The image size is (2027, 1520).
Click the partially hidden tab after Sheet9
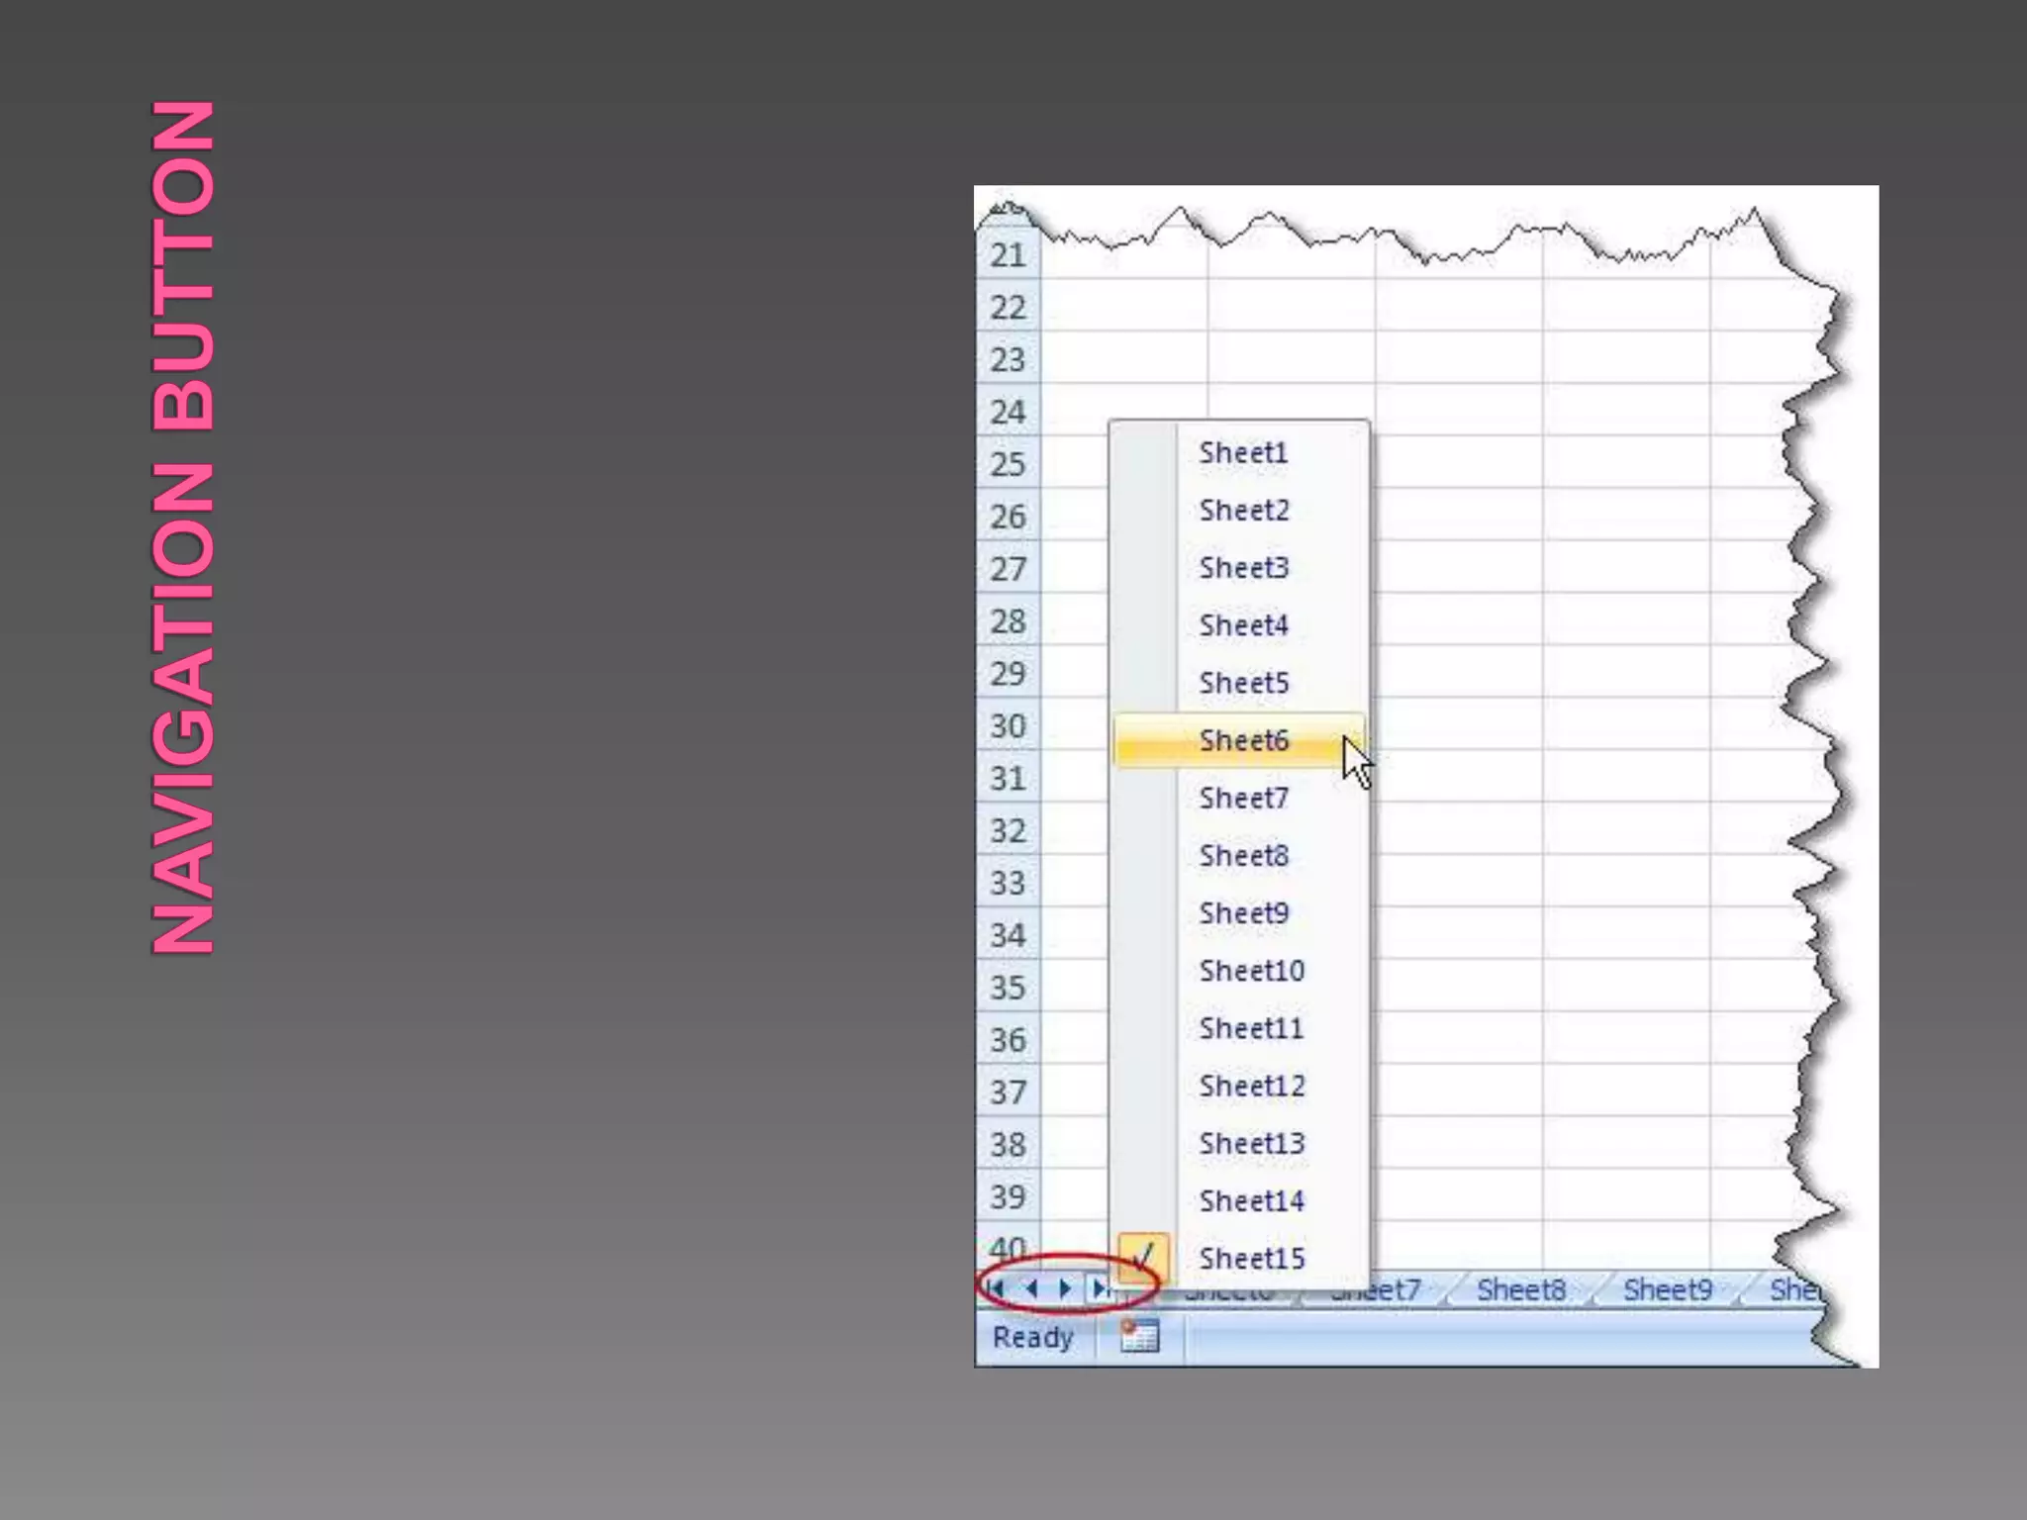(1793, 1290)
